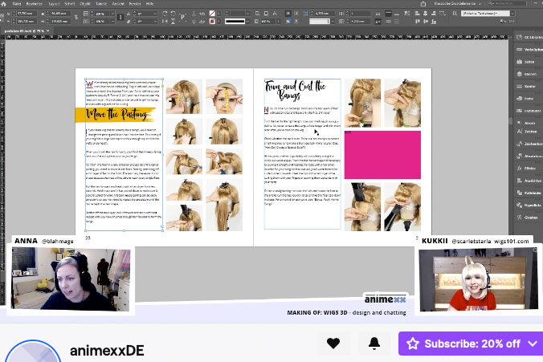Click the fill color swatch in control bar
The height and width of the screenshot is (362, 543).
click(x=212, y=14)
